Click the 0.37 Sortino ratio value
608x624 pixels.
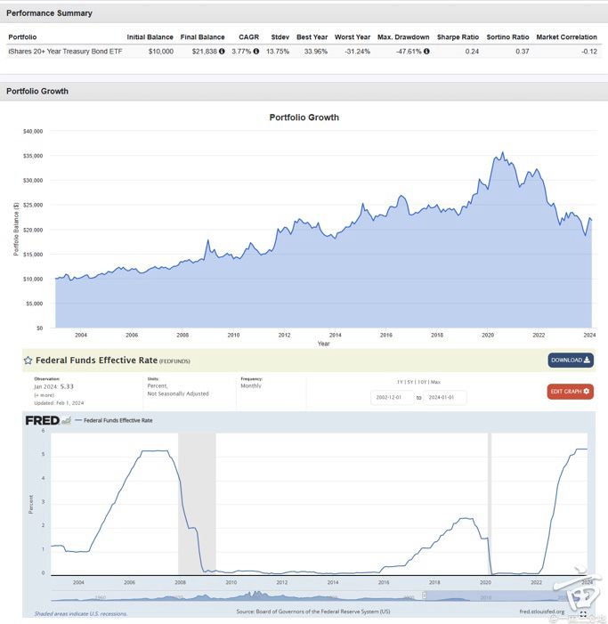click(x=522, y=52)
